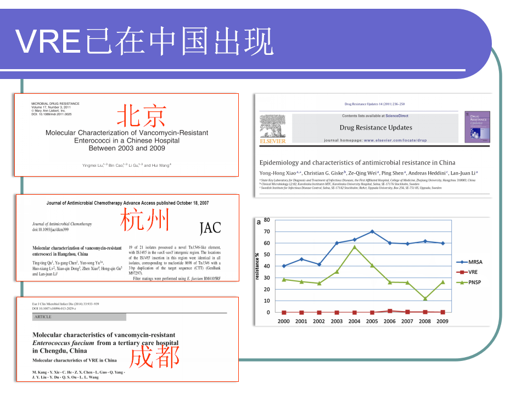
Task: Click the Drug Resistance Updates cover thumbnail
Action: [476, 127]
